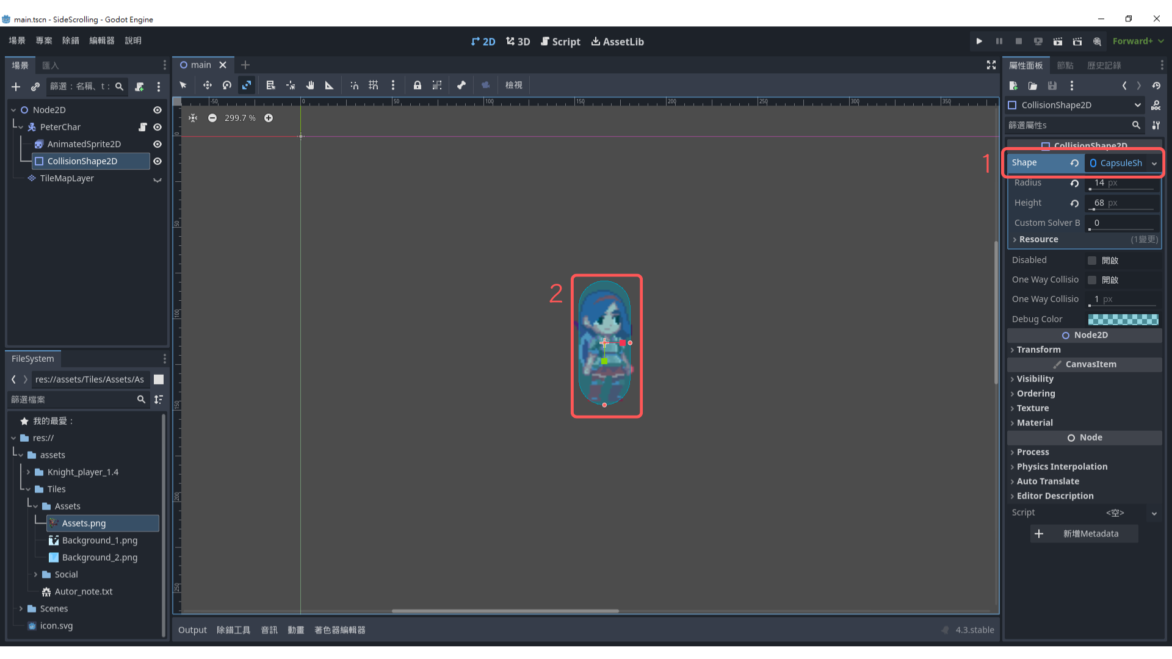Activate the Pan Mode hand tool
Screen dimensions: 1172x659
point(310,85)
